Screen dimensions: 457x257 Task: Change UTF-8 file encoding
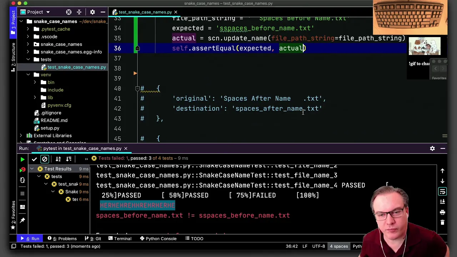(318, 246)
